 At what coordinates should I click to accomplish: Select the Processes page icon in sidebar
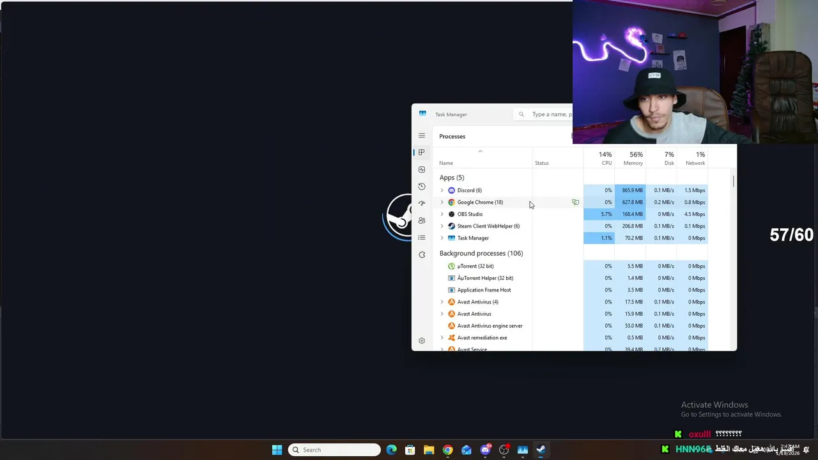click(422, 152)
